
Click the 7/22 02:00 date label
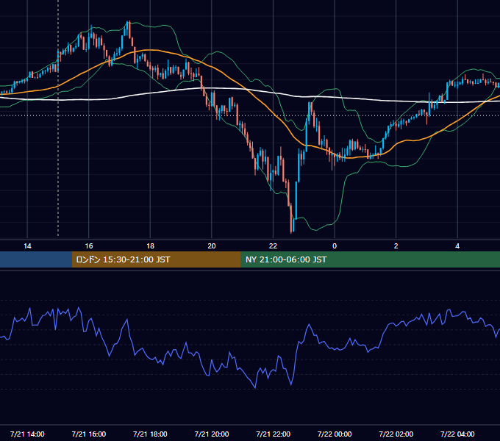pos(396,434)
